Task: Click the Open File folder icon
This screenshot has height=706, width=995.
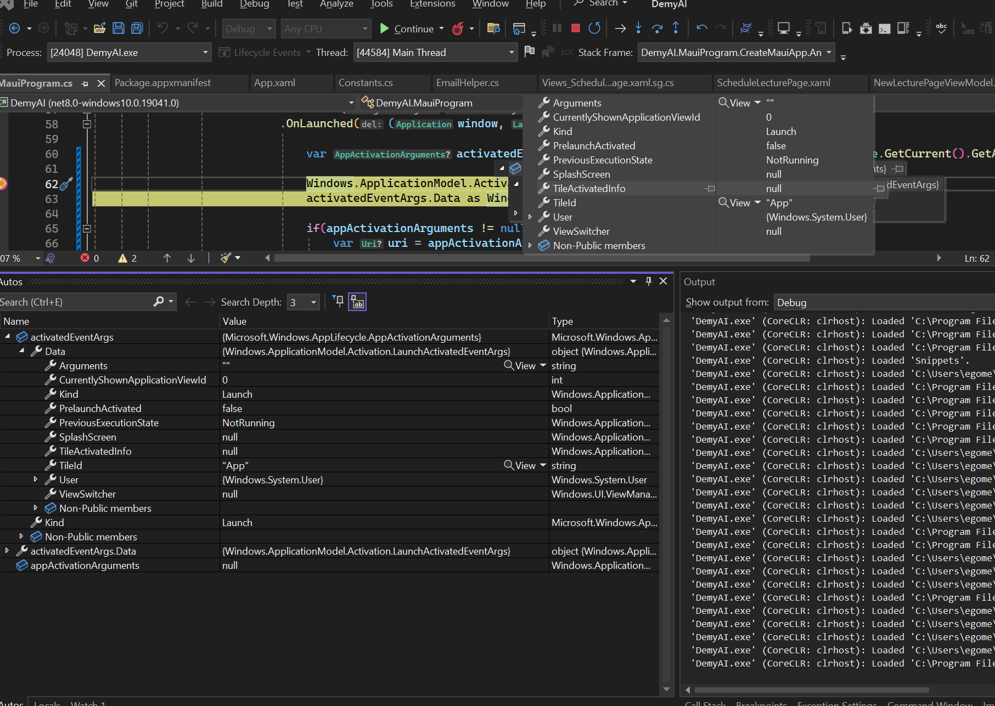Action: coord(100,29)
